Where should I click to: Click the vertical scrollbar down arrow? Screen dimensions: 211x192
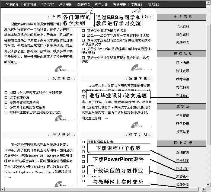208,184
